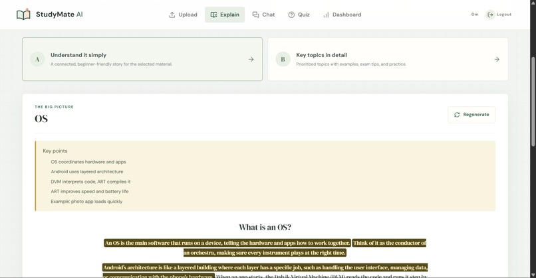Click the beginner-friendly story description text

112,64
